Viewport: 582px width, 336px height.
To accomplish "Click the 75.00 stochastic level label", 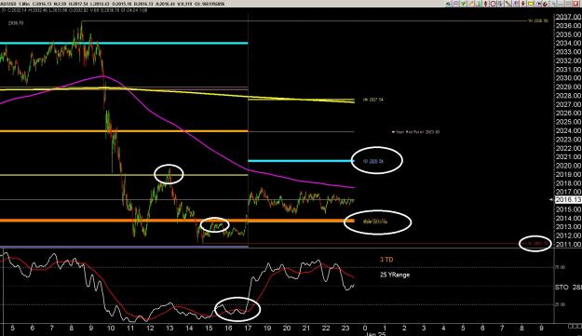I will click(560, 267).
